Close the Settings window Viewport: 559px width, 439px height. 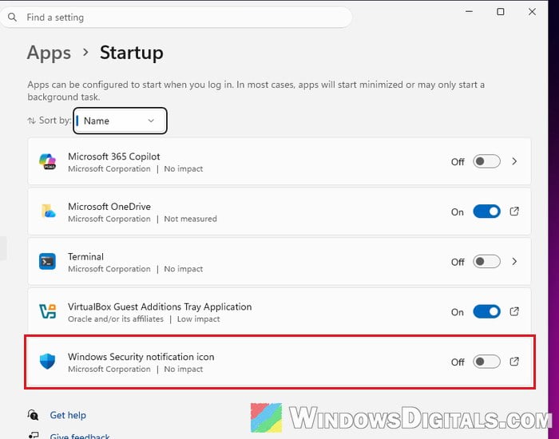click(x=532, y=12)
